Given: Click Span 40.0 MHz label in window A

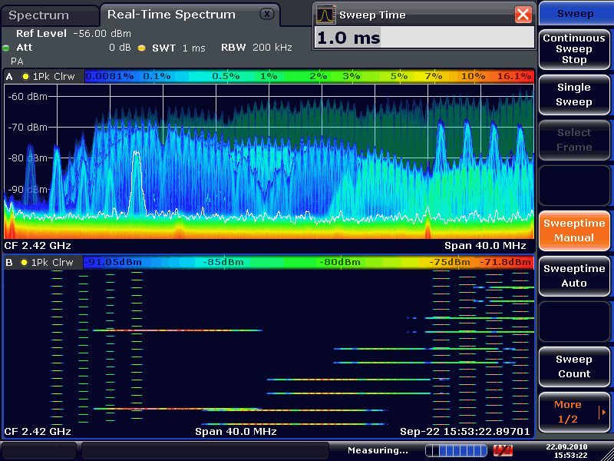Looking at the screenshot, I should click(x=485, y=246).
